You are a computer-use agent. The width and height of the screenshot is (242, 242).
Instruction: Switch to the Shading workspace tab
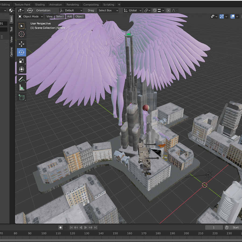40,5
